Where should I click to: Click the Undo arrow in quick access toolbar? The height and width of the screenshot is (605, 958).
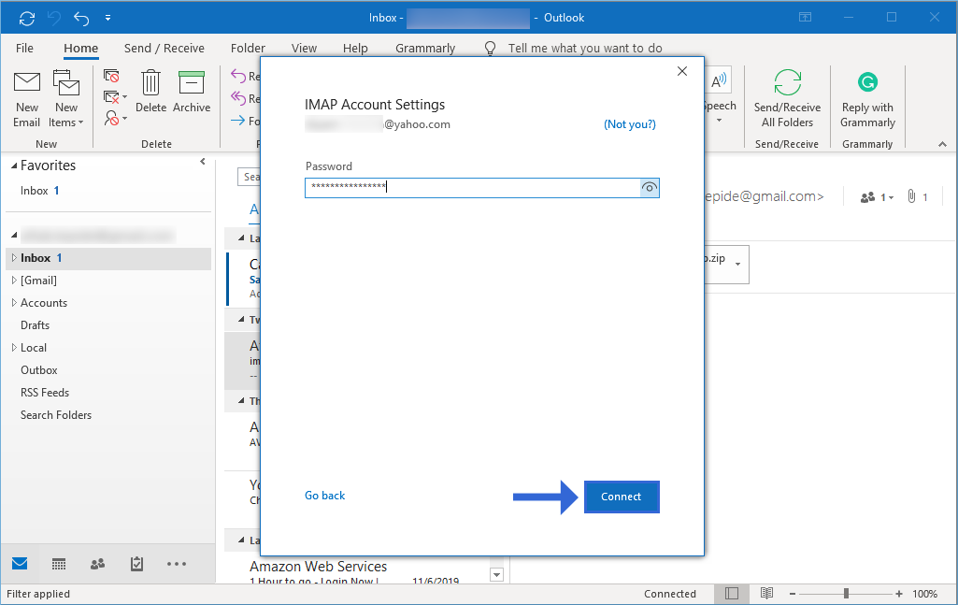81,19
